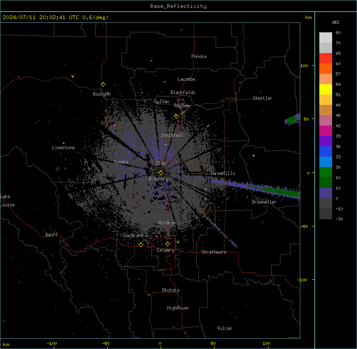The image size is (357, 349).
Task: Click the Innisfail city label
Action: (172, 135)
